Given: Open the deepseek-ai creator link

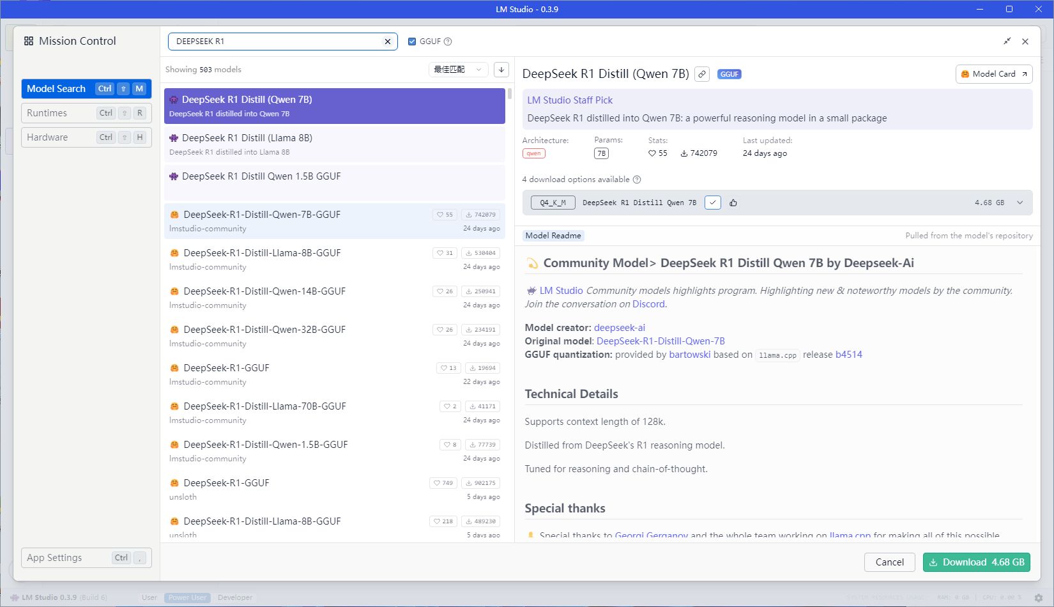Looking at the screenshot, I should click(620, 328).
